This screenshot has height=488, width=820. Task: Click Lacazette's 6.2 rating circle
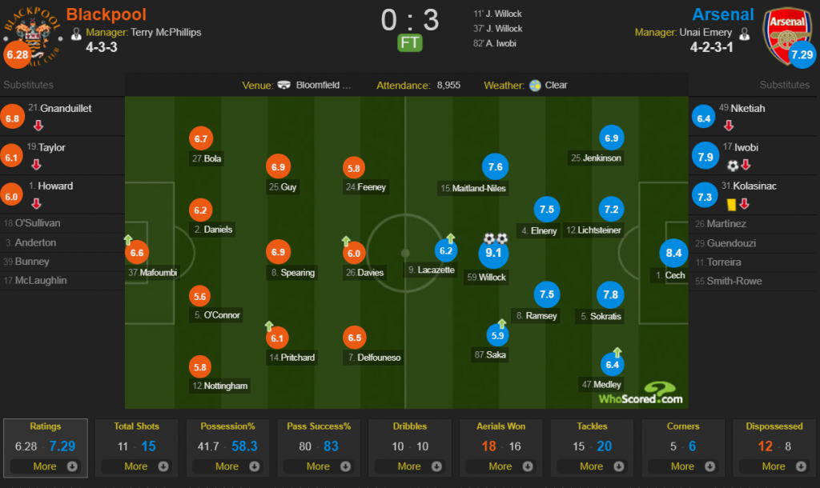point(445,250)
